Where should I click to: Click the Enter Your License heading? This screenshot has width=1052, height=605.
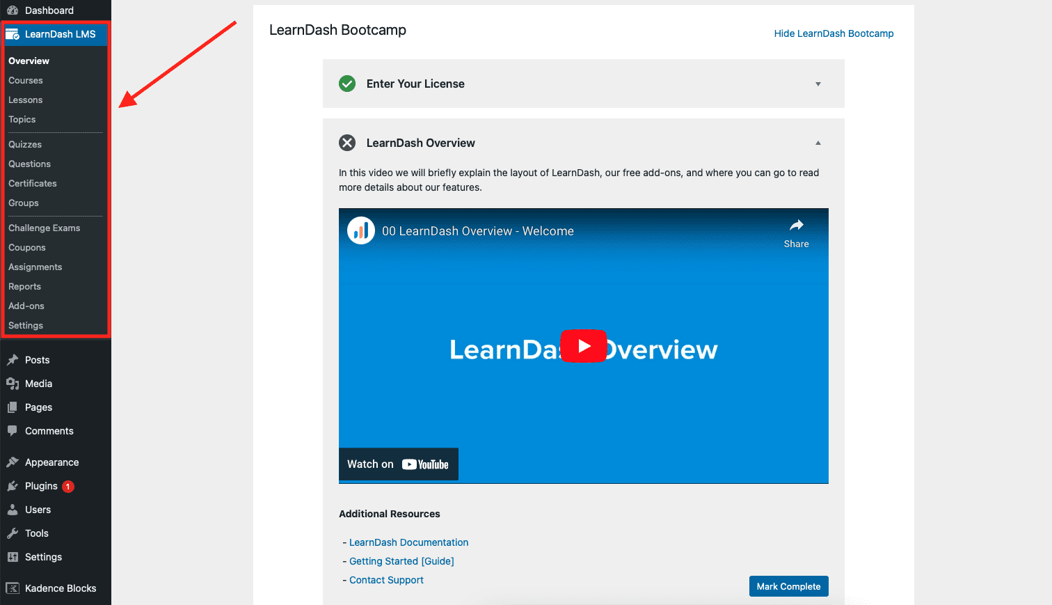415,84
